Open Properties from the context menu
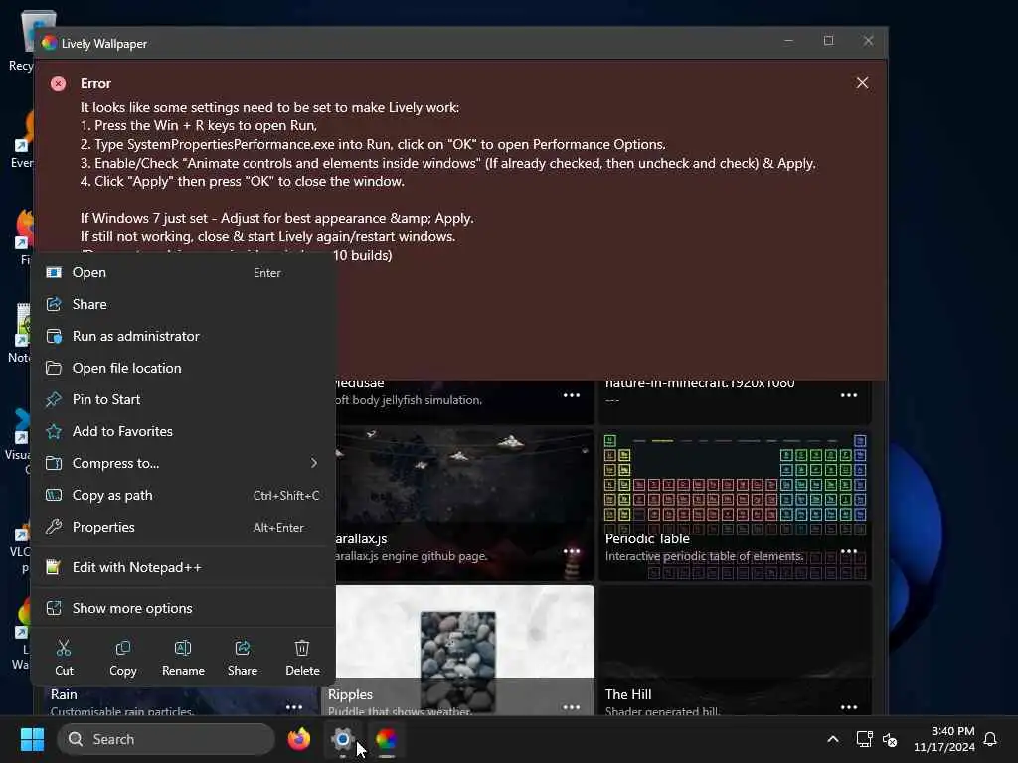This screenshot has width=1018, height=763. (x=183, y=527)
